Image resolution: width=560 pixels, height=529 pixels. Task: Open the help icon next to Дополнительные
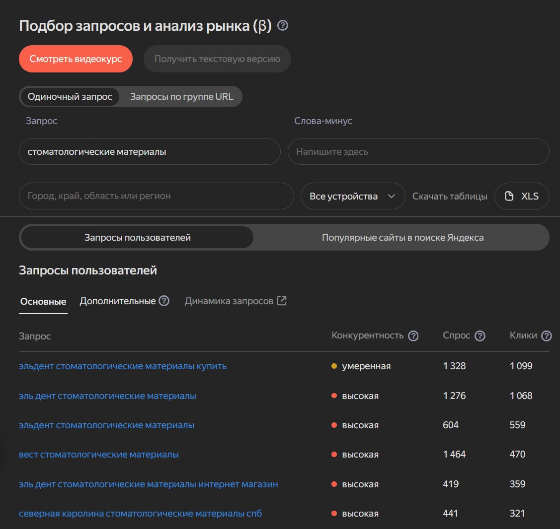164,300
